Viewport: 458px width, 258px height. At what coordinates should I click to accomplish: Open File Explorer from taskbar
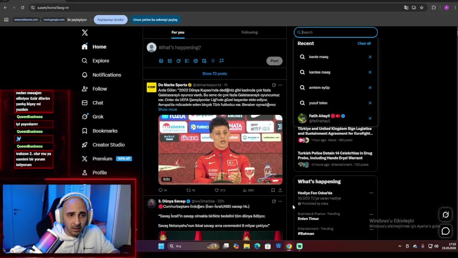247,246
